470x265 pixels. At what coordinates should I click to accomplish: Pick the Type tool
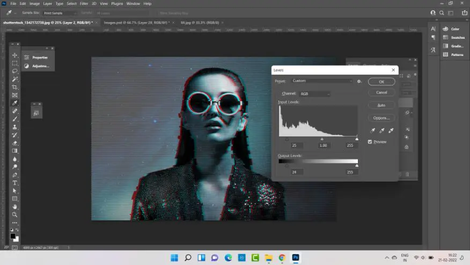[x=15, y=183]
